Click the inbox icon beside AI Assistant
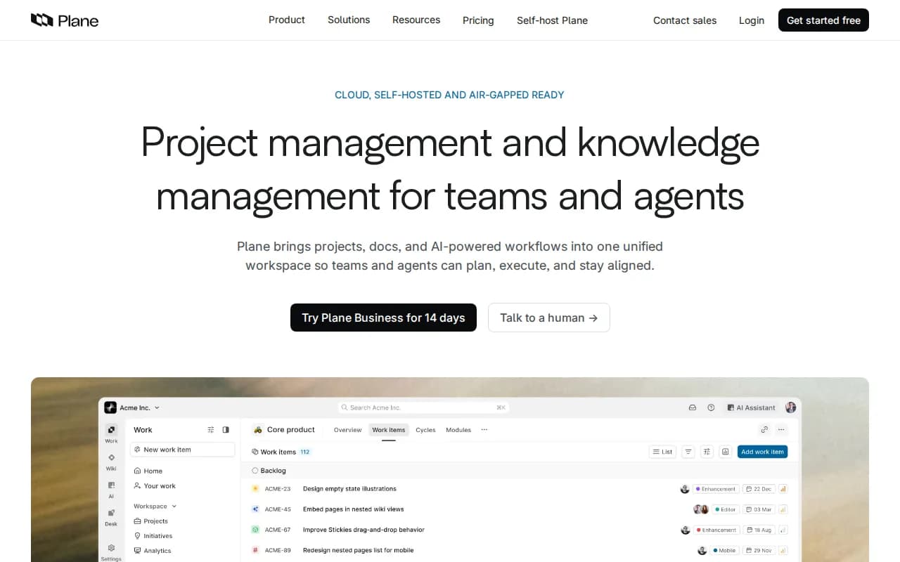 tap(693, 407)
